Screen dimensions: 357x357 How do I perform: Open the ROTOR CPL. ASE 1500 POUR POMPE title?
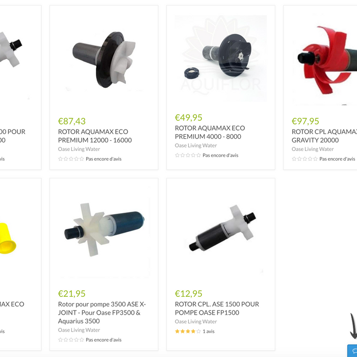[217, 308]
